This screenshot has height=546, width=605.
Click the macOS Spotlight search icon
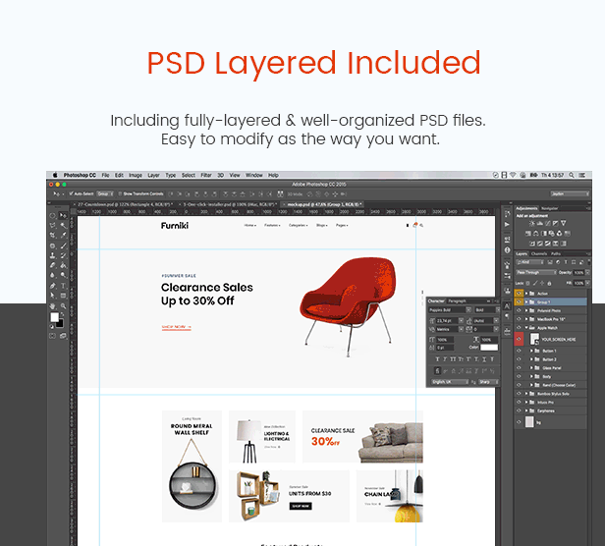pyautogui.click(x=571, y=175)
